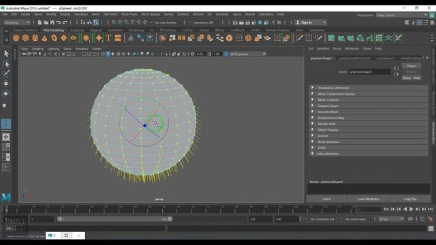Screen dimensions: 436x245
Task: Click the Select button at panel bottom
Action: coord(327,199)
